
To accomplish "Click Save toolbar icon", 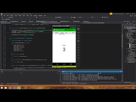I will [11, 17].
